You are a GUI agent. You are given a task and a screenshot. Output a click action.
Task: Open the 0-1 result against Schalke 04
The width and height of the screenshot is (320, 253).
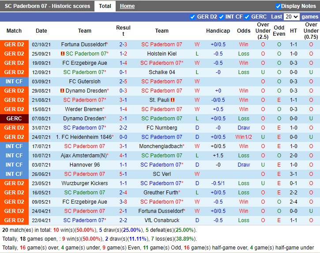(x=123, y=72)
